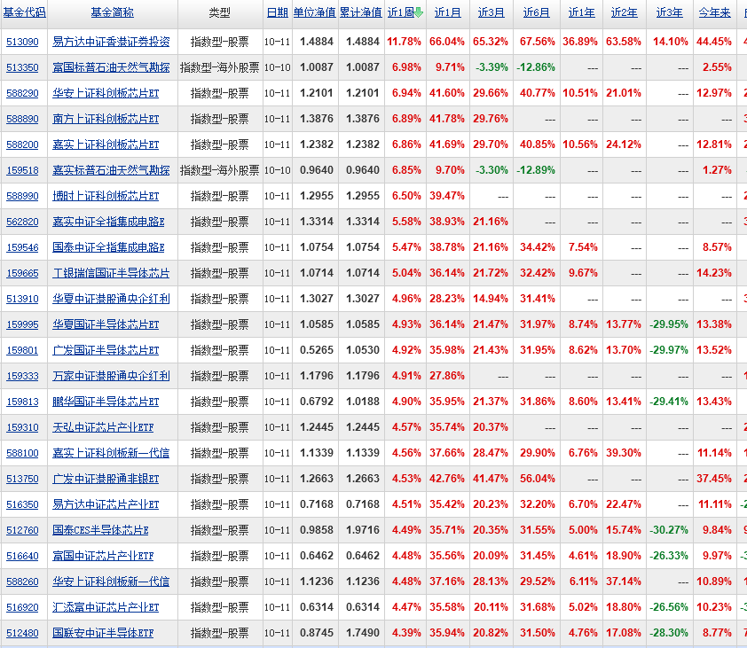Open fund code 588890

(x=22, y=119)
